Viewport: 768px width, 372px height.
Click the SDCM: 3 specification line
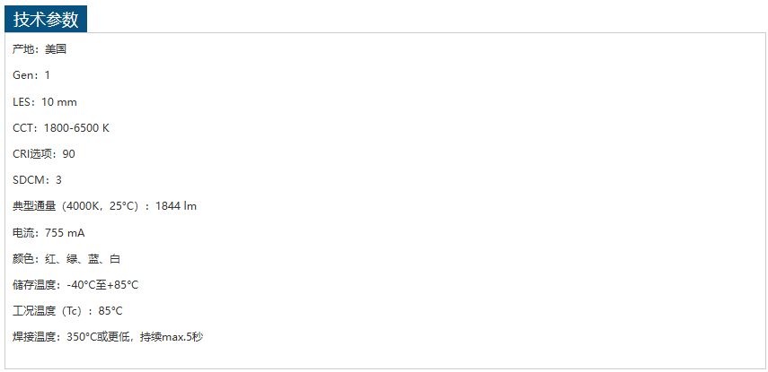(37, 180)
